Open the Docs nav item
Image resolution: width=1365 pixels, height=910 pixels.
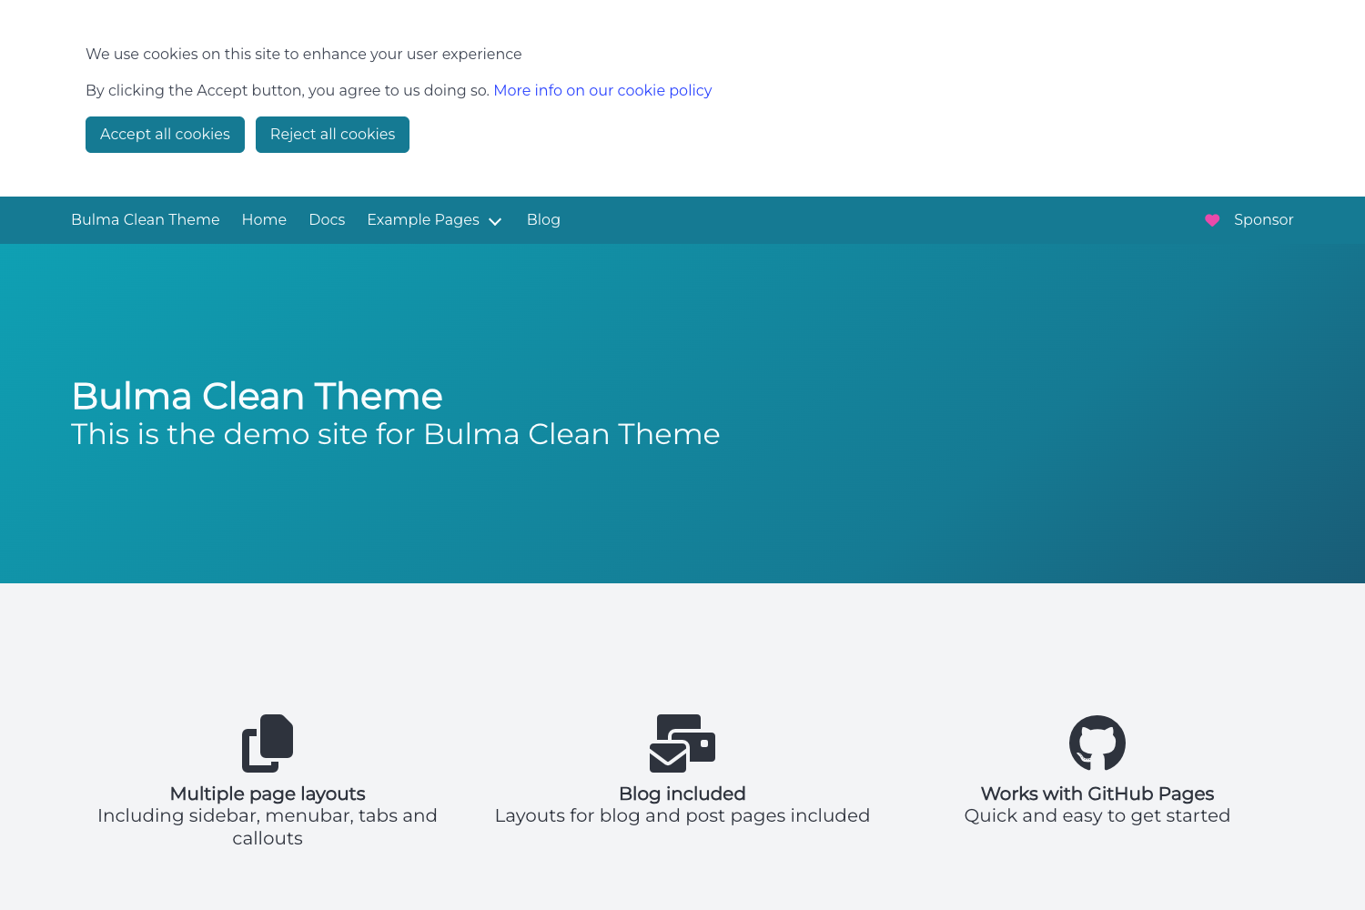[x=327, y=220]
